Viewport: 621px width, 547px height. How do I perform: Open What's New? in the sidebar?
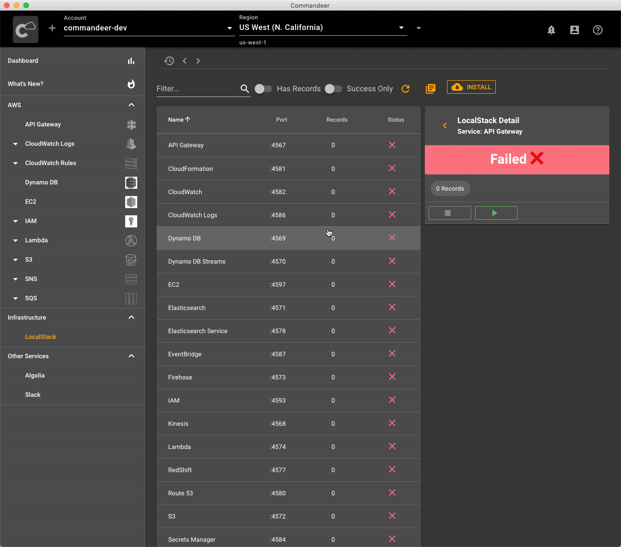coord(72,84)
